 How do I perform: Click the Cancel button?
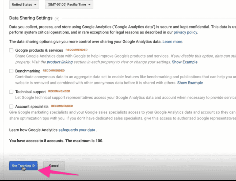[x=54, y=166]
